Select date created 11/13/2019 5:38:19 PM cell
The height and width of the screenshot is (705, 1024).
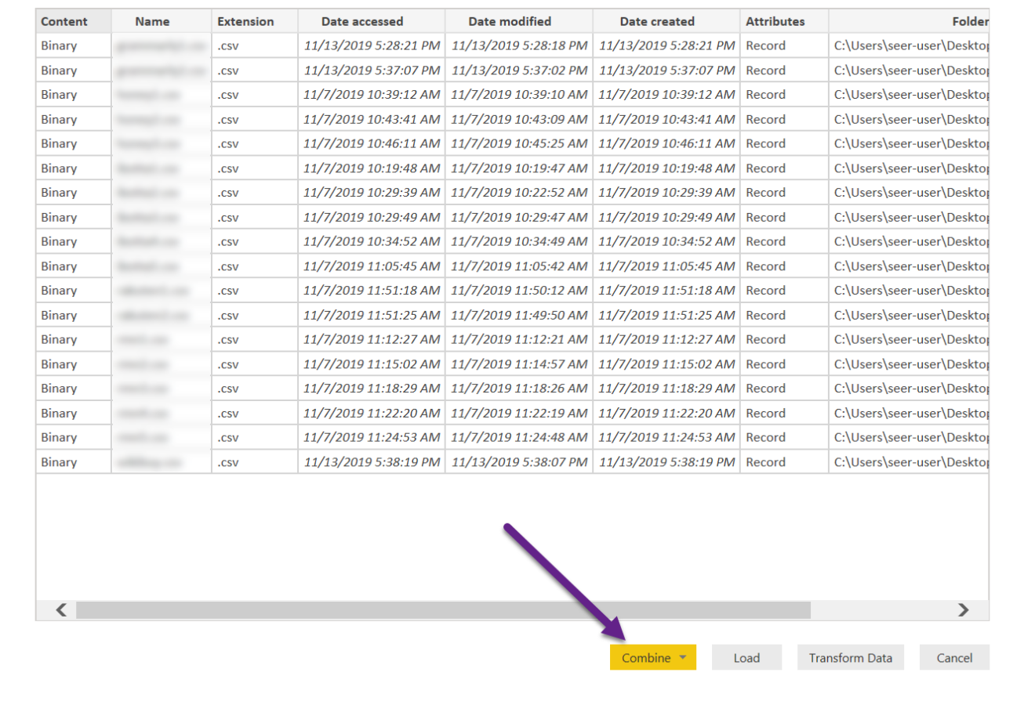coord(666,462)
